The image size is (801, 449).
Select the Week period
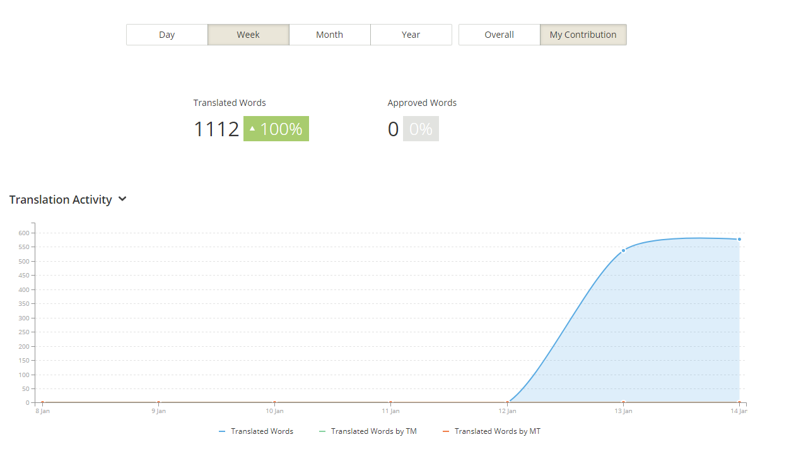click(x=248, y=35)
